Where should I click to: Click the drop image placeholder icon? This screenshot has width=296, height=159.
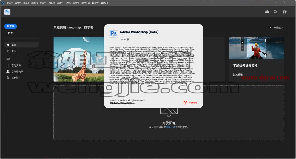169,112
